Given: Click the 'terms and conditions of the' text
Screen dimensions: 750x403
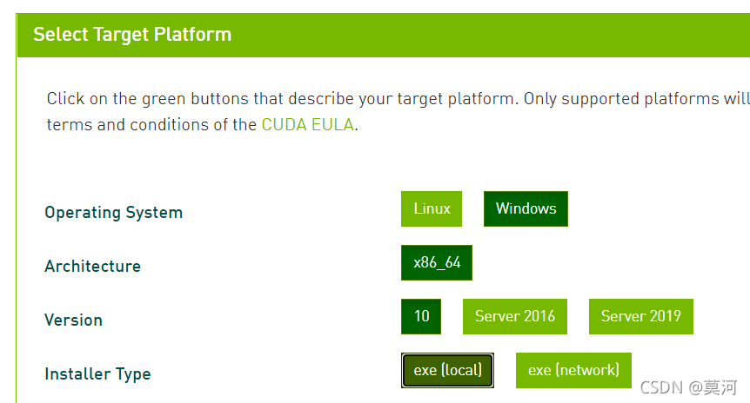Looking at the screenshot, I should [151, 124].
